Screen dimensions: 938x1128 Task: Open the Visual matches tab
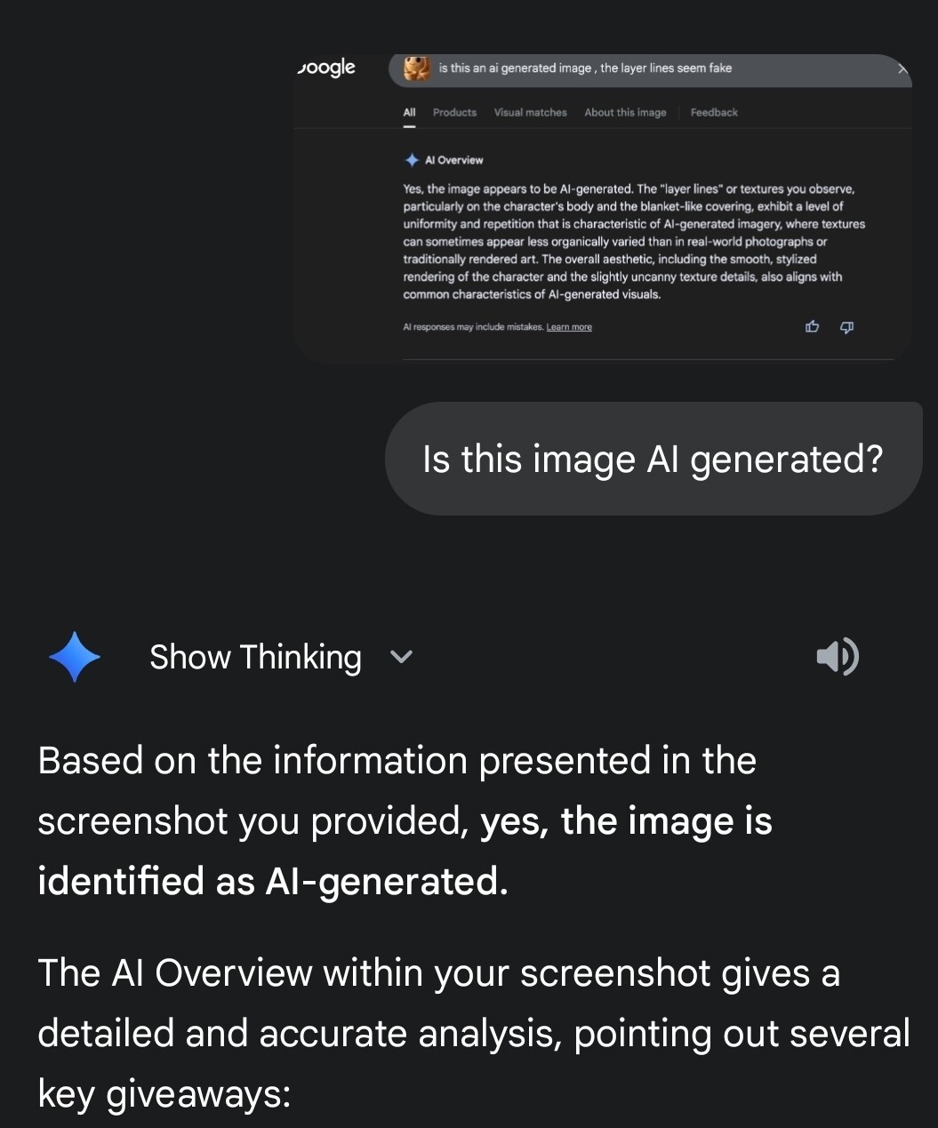(x=530, y=112)
